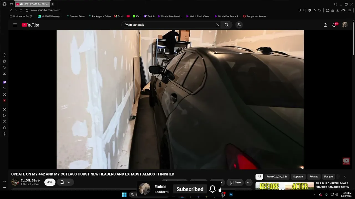The height and width of the screenshot is (199, 355).
Task: Show next filter chips with arrow
Action: (345, 177)
